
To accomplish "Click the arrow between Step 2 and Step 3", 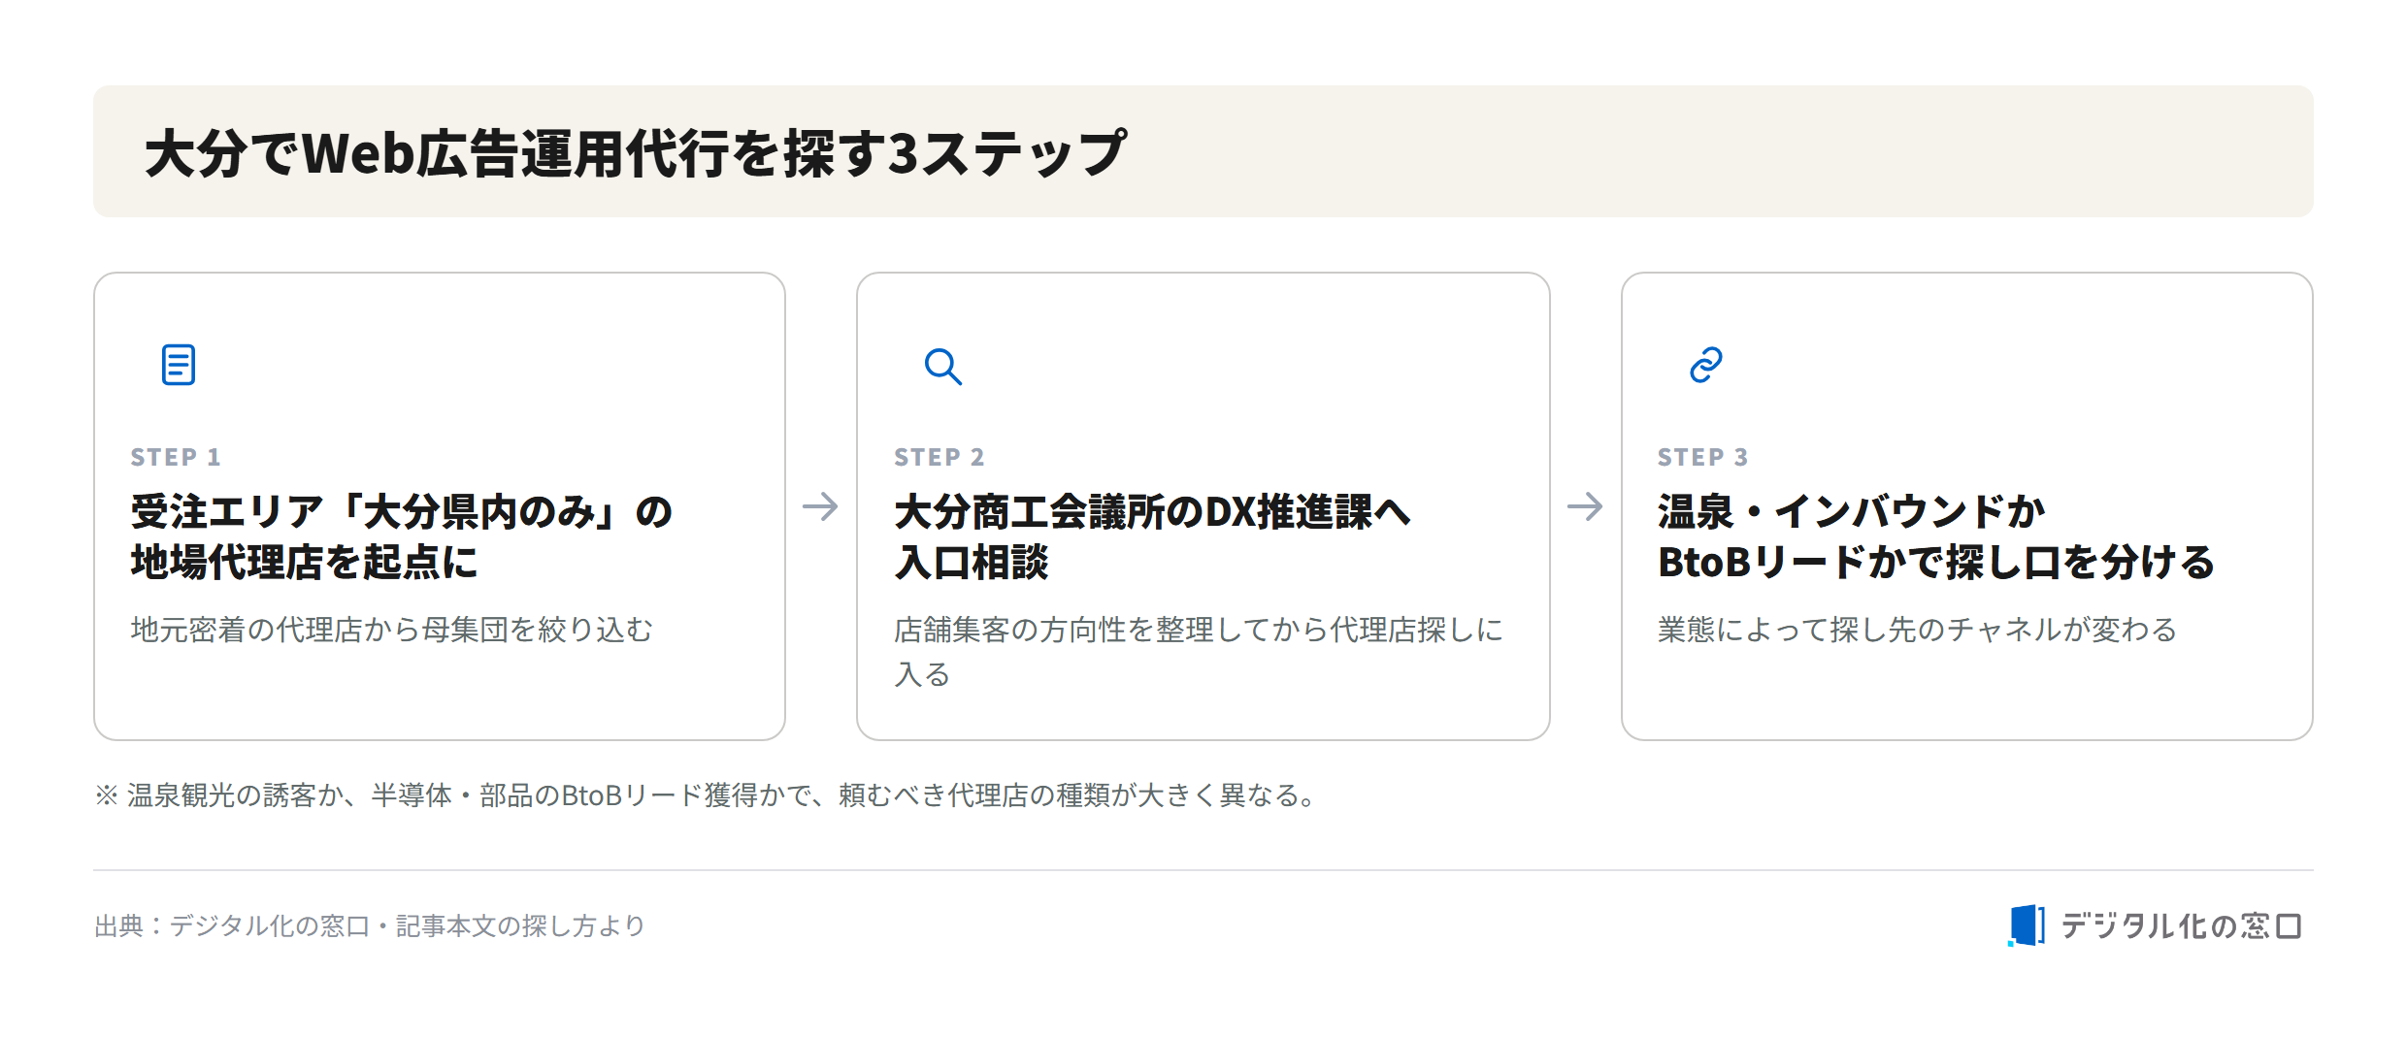I will coord(1585,506).
